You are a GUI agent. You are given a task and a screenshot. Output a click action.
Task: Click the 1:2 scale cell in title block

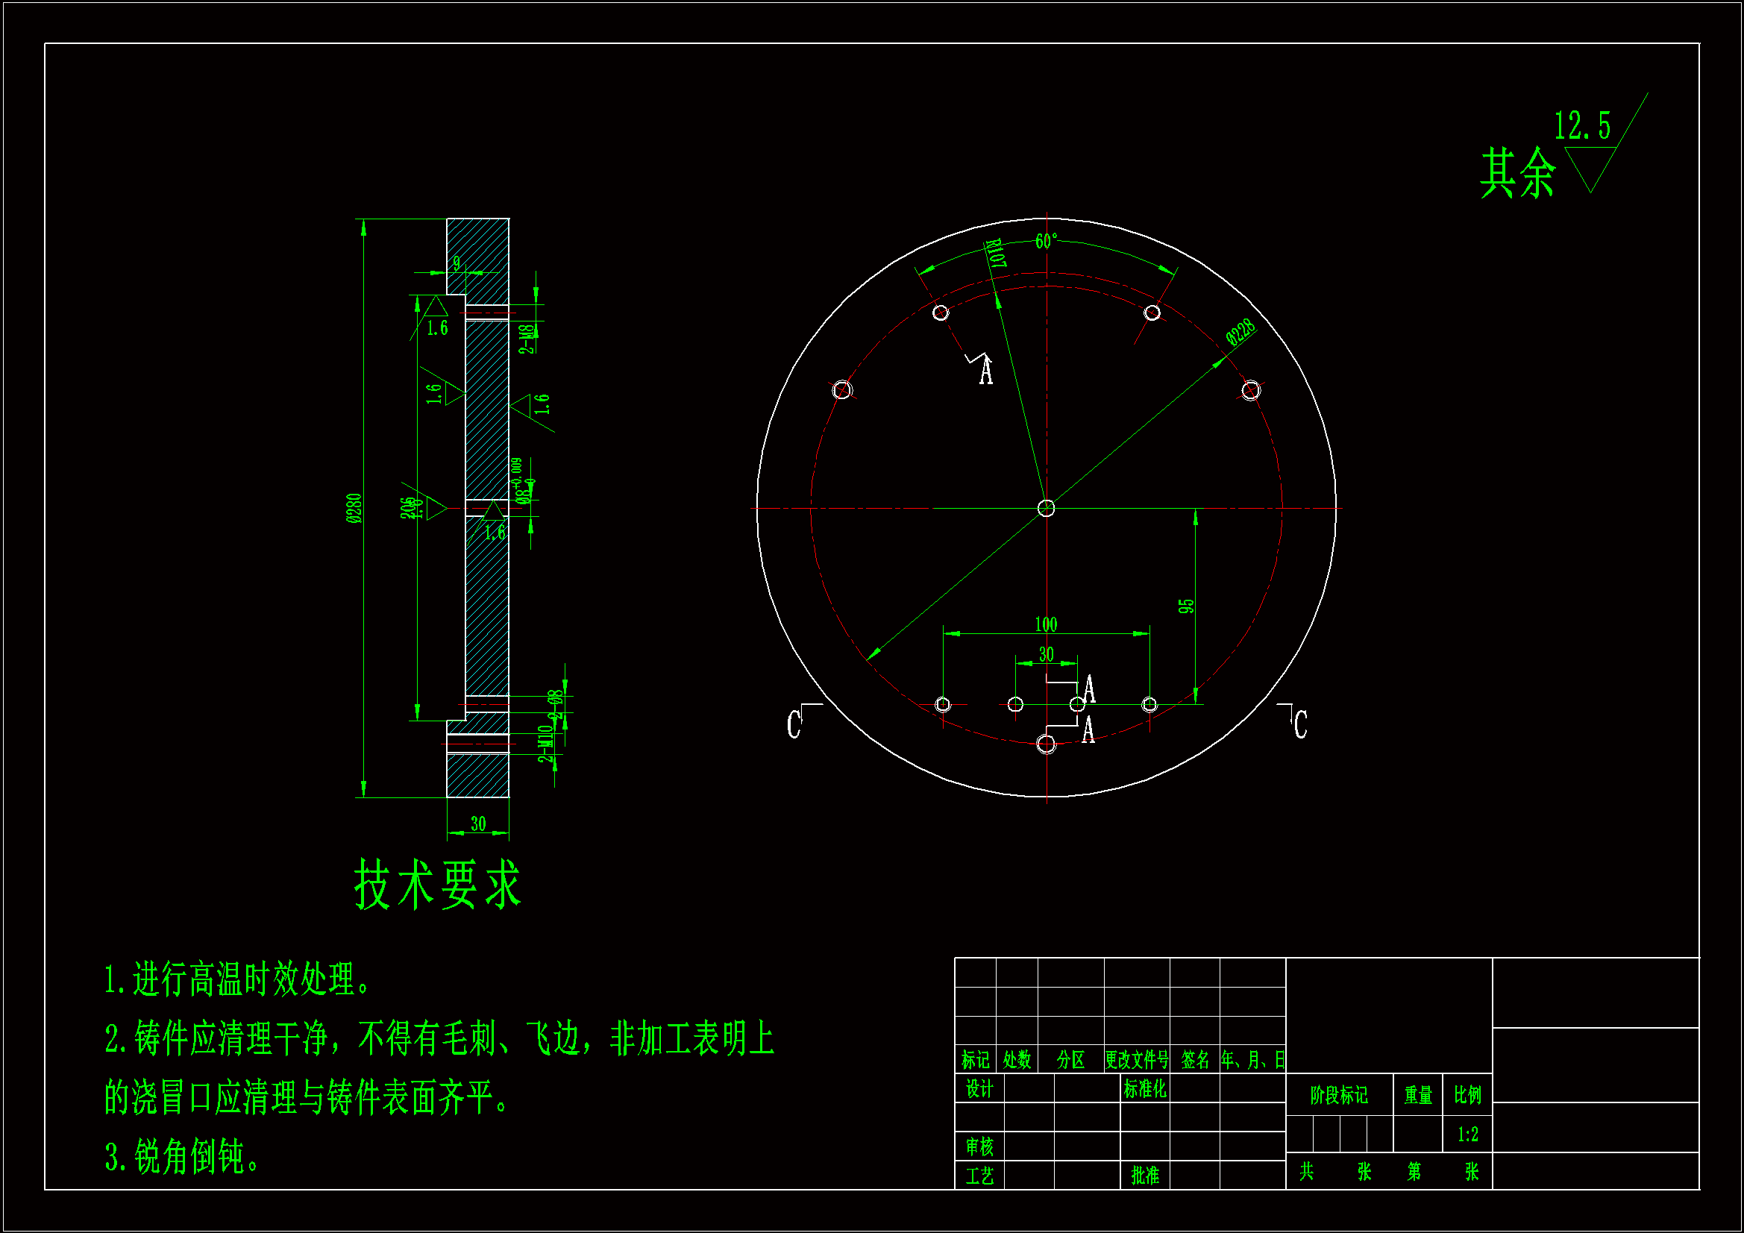(1467, 1135)
